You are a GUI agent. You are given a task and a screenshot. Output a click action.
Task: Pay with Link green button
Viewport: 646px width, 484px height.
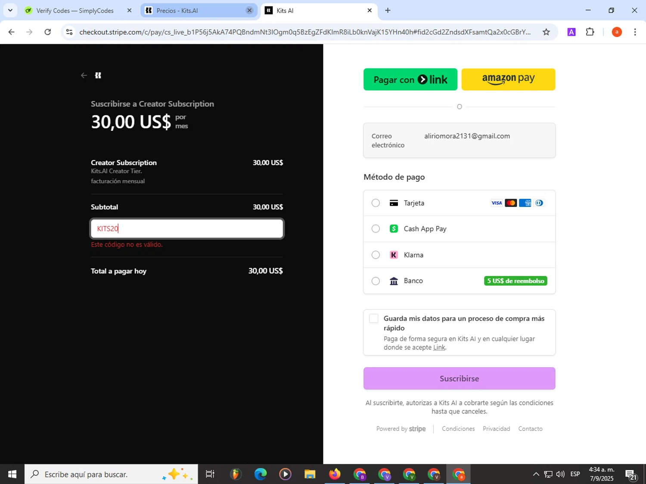click(x=410, y=80)
